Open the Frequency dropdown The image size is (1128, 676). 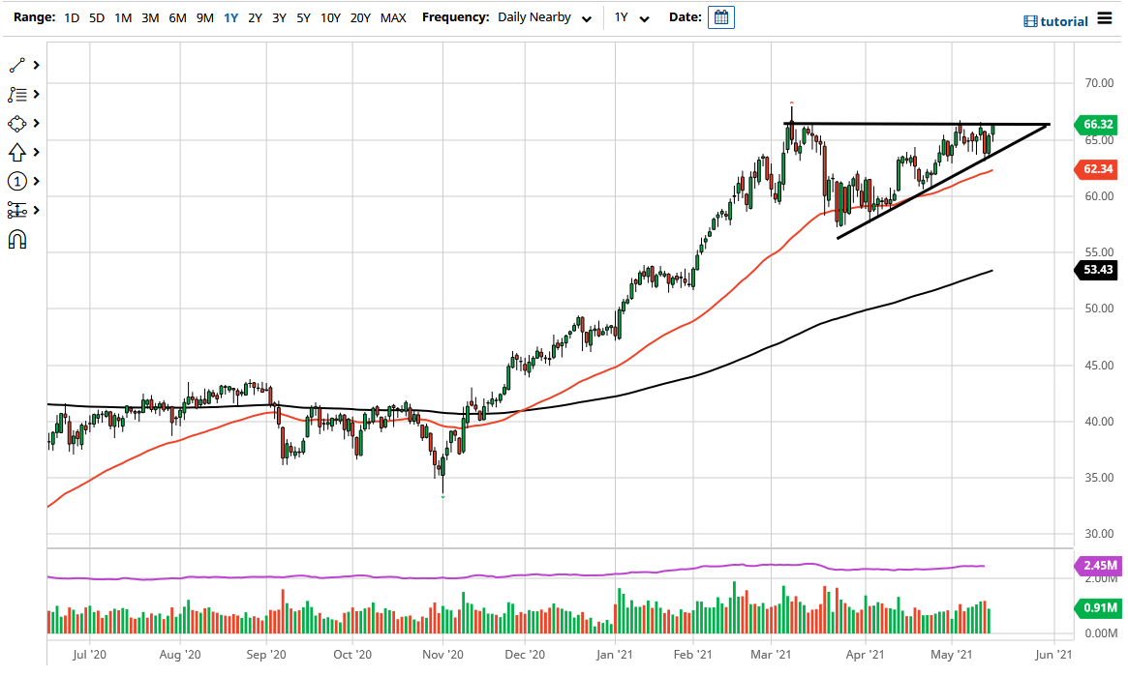pyautogui.click(x=544, y=17)
